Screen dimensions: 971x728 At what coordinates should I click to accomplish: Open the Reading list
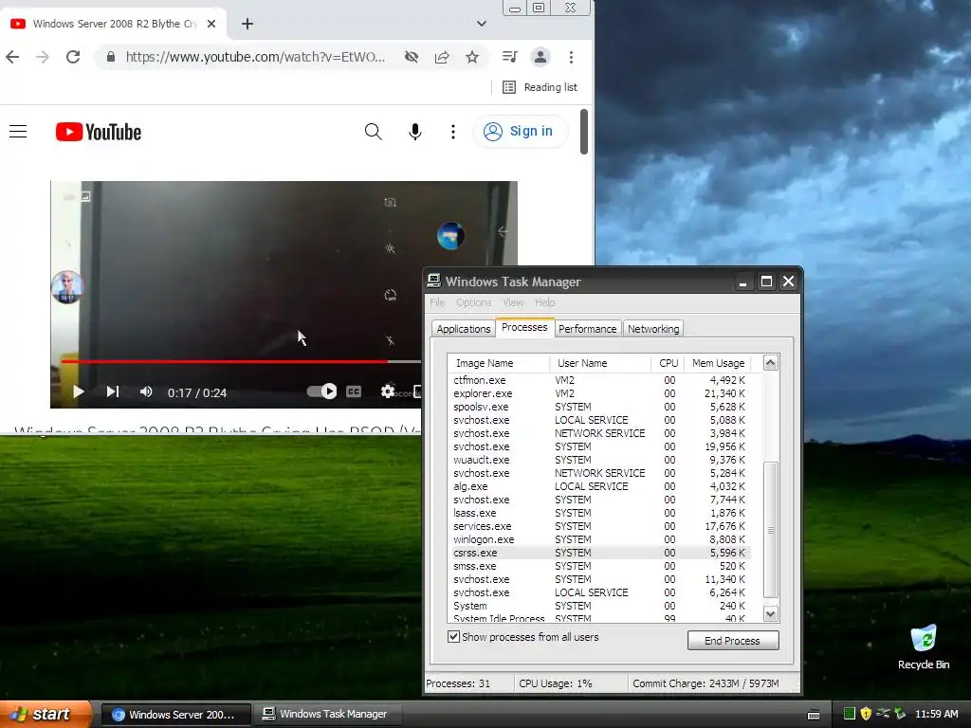[x=540, y=87]
